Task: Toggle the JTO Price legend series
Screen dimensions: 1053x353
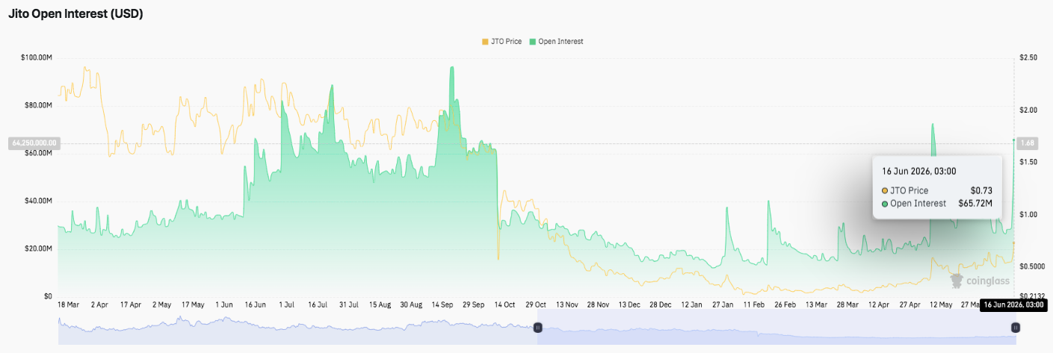Action: pos(501,41)
